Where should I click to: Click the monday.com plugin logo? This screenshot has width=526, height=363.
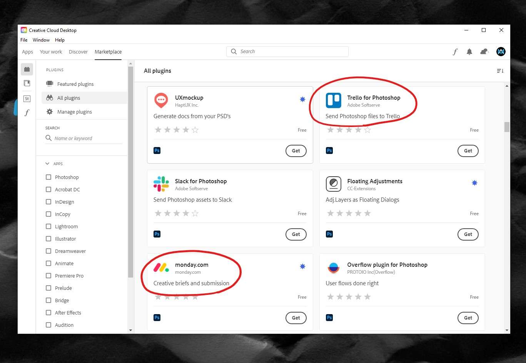tap(161, 268)
